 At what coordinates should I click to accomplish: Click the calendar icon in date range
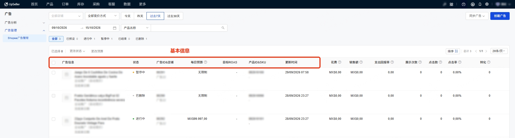[115, 28]
